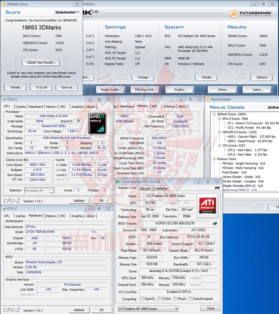Click the GPU Clock 955 MHz field
The width and height of the screenshot is (279, 314).
tap(148, 278)
